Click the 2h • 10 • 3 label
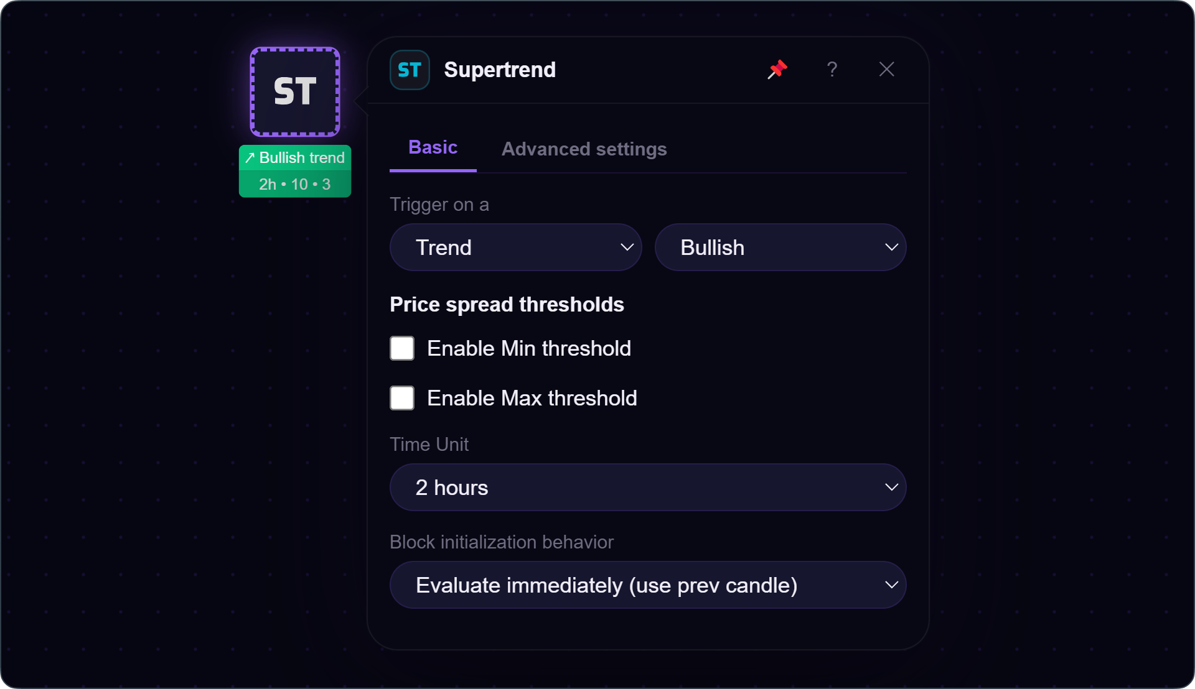The image size is (1195, 689). click(295, 185)
